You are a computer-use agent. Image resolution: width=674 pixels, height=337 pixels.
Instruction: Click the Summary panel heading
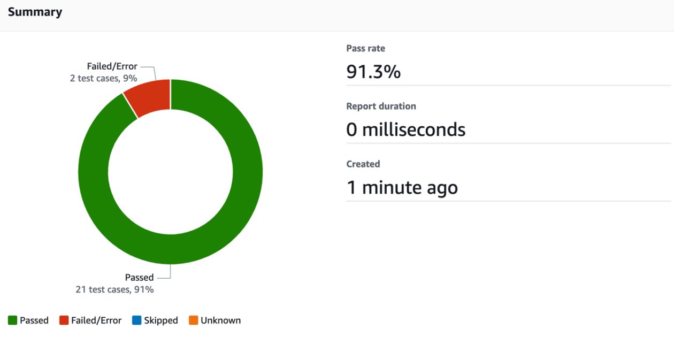pyautogui.click(x=35, y=12)
